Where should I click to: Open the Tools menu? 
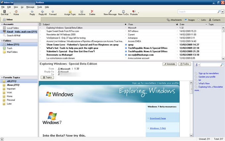tap(40, 7)
